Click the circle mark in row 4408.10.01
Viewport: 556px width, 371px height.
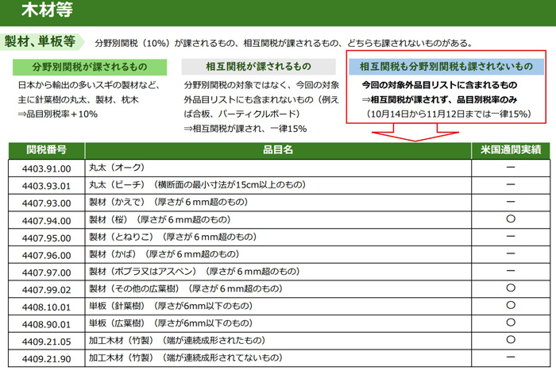click(x=511, y=306)
